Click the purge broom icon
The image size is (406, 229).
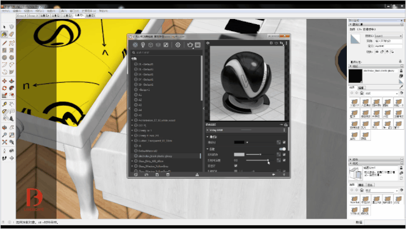197,174
